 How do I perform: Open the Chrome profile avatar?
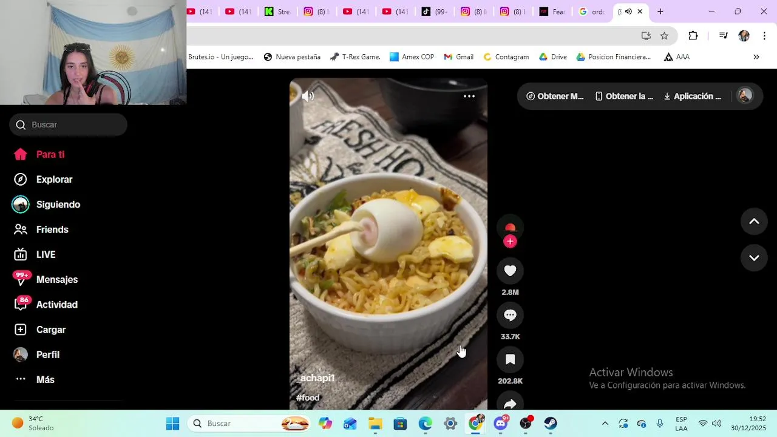point(744,36)
